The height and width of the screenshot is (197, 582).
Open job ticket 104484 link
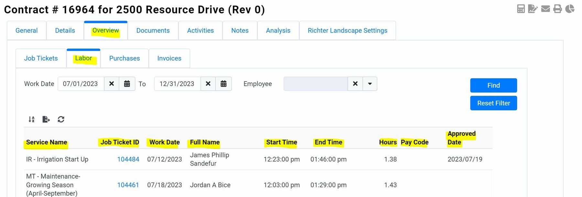tap(128, 159)
